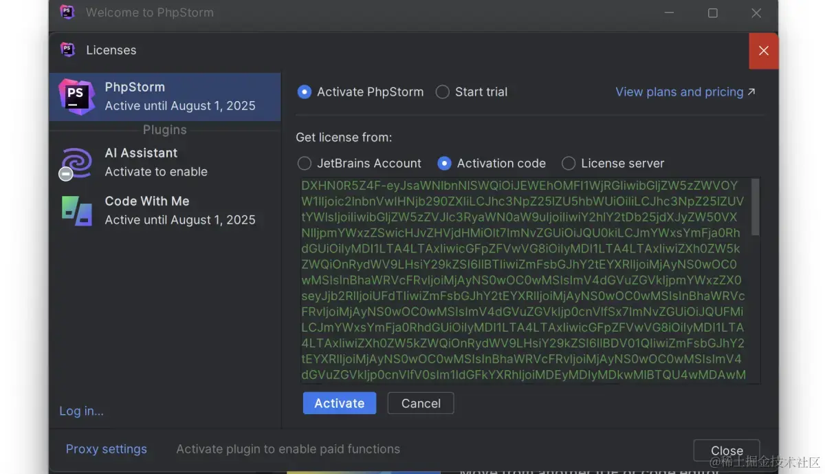Click the 'Licenses' dialog title text
Screen dimensions: 825x474
click(111, 50)
